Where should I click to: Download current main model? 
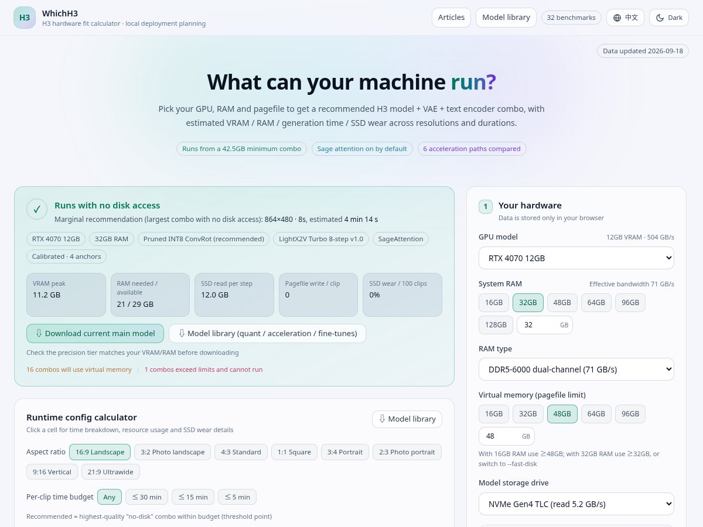(94, 333)
